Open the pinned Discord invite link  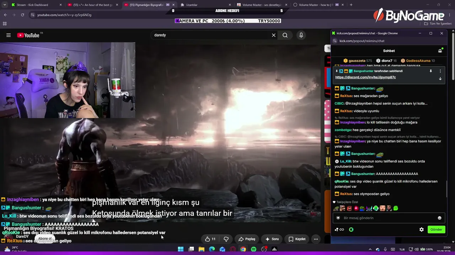[x=365, y=77]
